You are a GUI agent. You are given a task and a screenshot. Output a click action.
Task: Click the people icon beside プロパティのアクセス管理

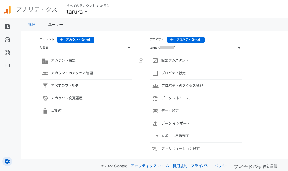pyautogui.click(x=155, y=86)
